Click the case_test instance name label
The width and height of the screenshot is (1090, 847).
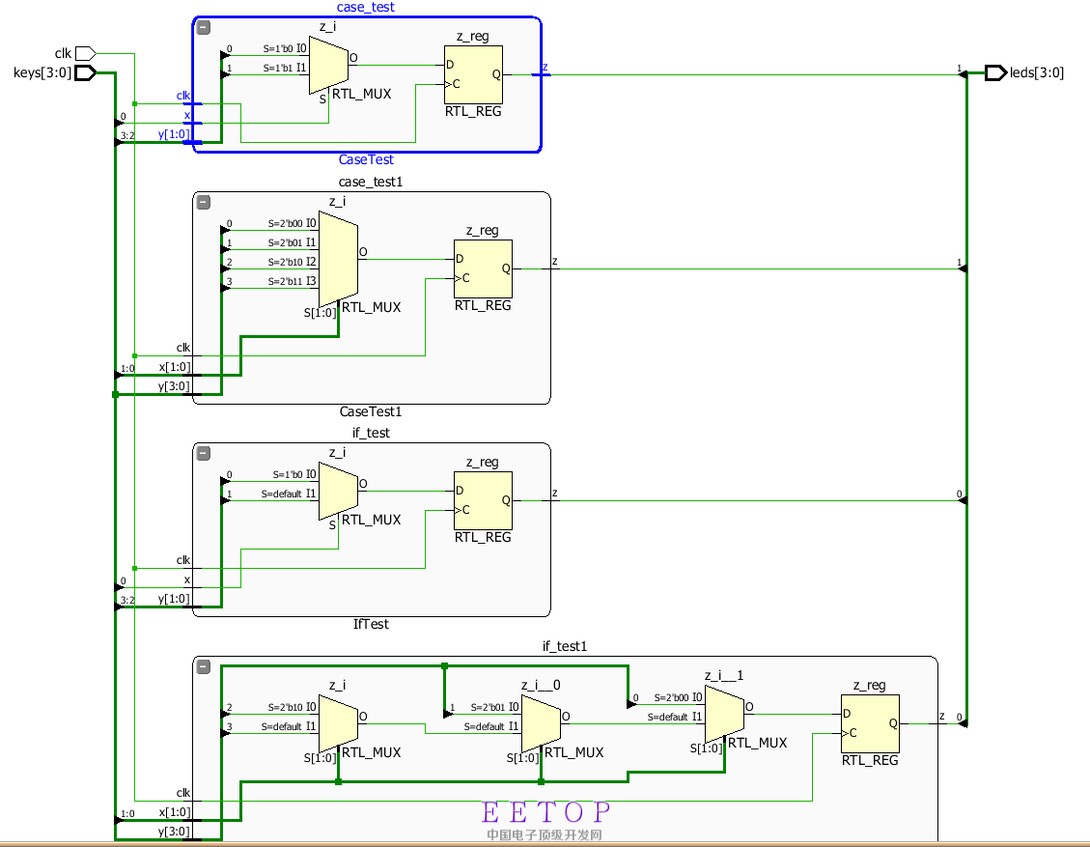pos(366,7)
